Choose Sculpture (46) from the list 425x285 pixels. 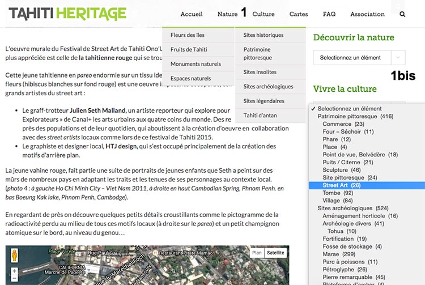click(x=341, y=170)
